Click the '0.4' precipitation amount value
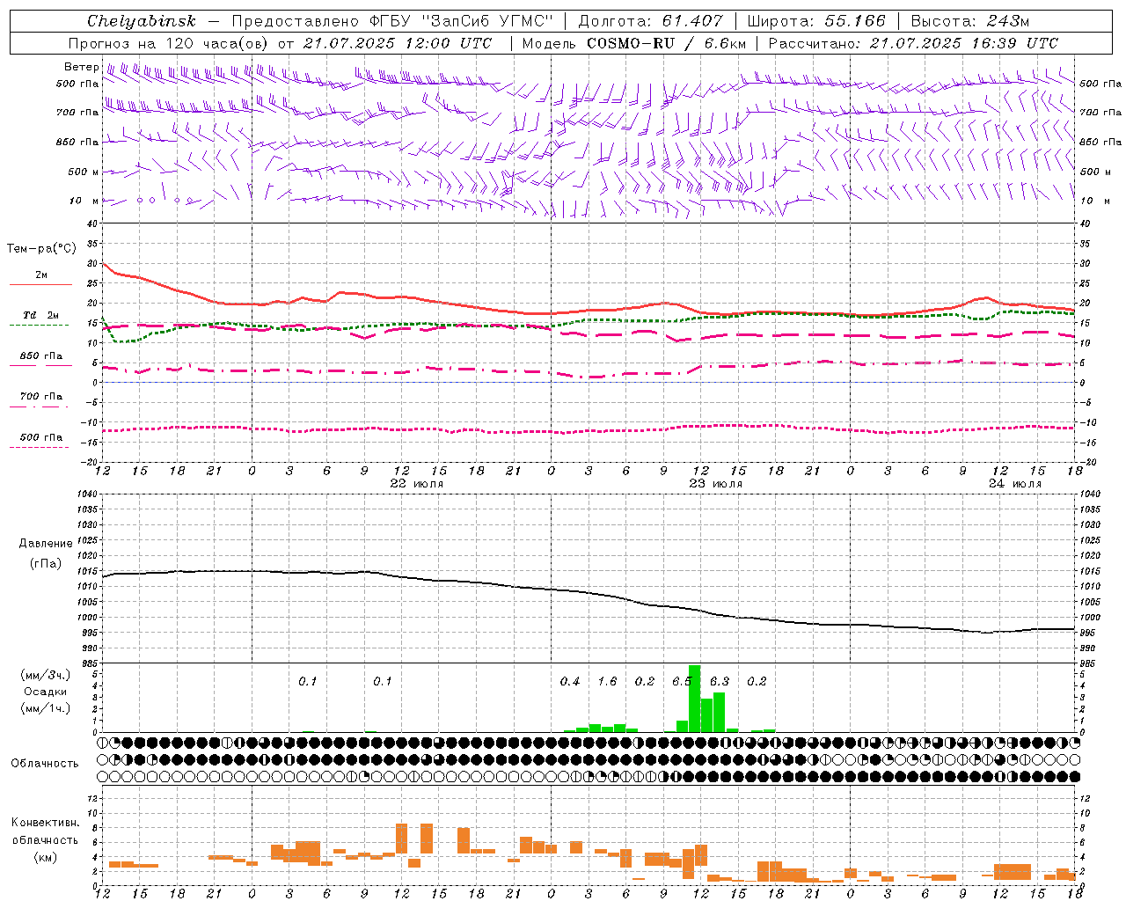 [570, 681]
